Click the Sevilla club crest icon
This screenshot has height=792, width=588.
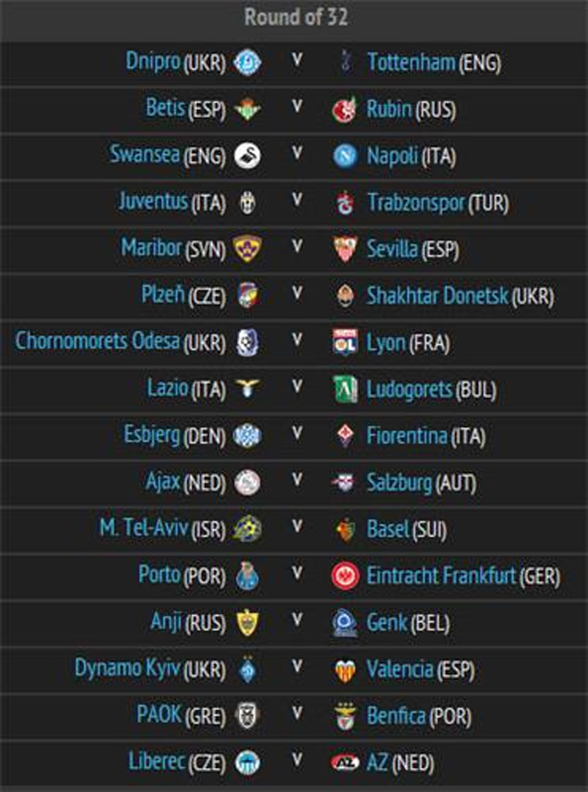click(344, 250)
